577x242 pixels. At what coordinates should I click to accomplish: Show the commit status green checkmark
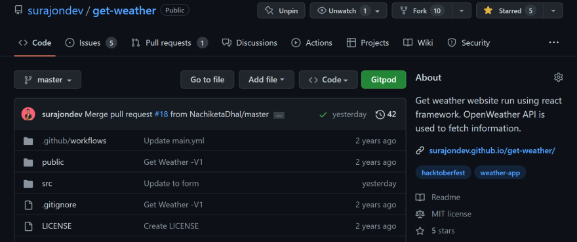pos(323,115)
